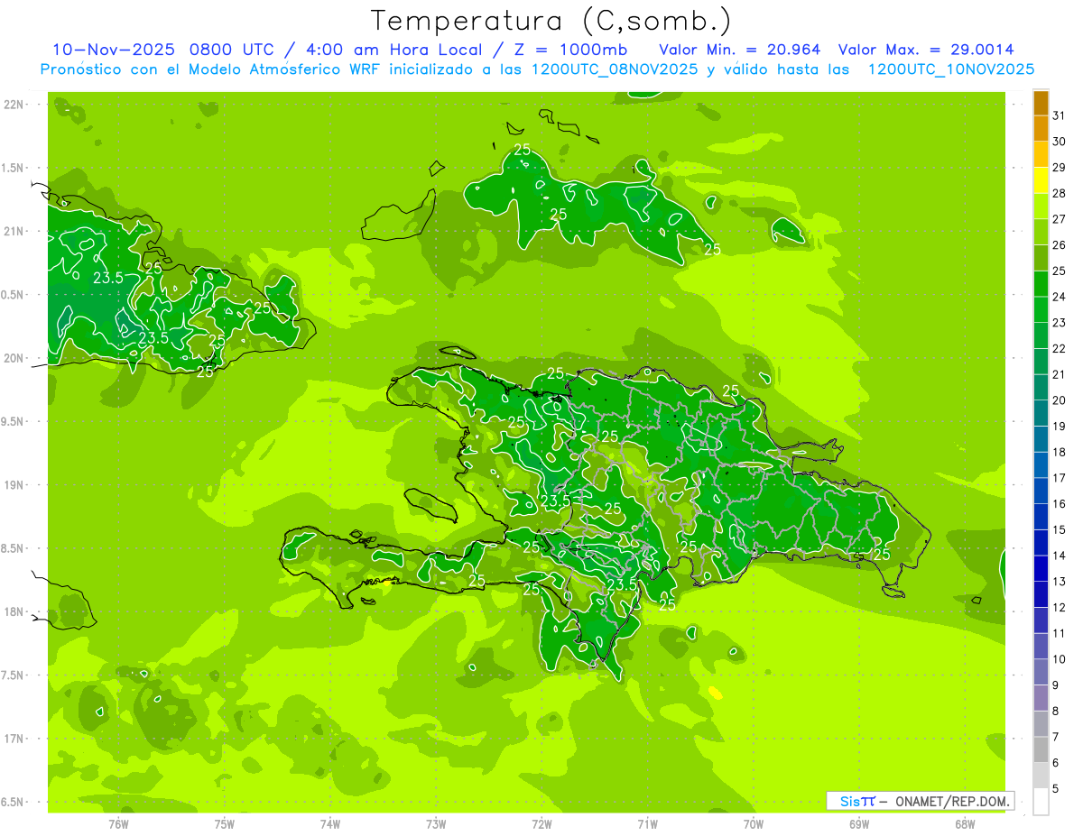Click the 74W longitude axis label

[x=330, y=823]
